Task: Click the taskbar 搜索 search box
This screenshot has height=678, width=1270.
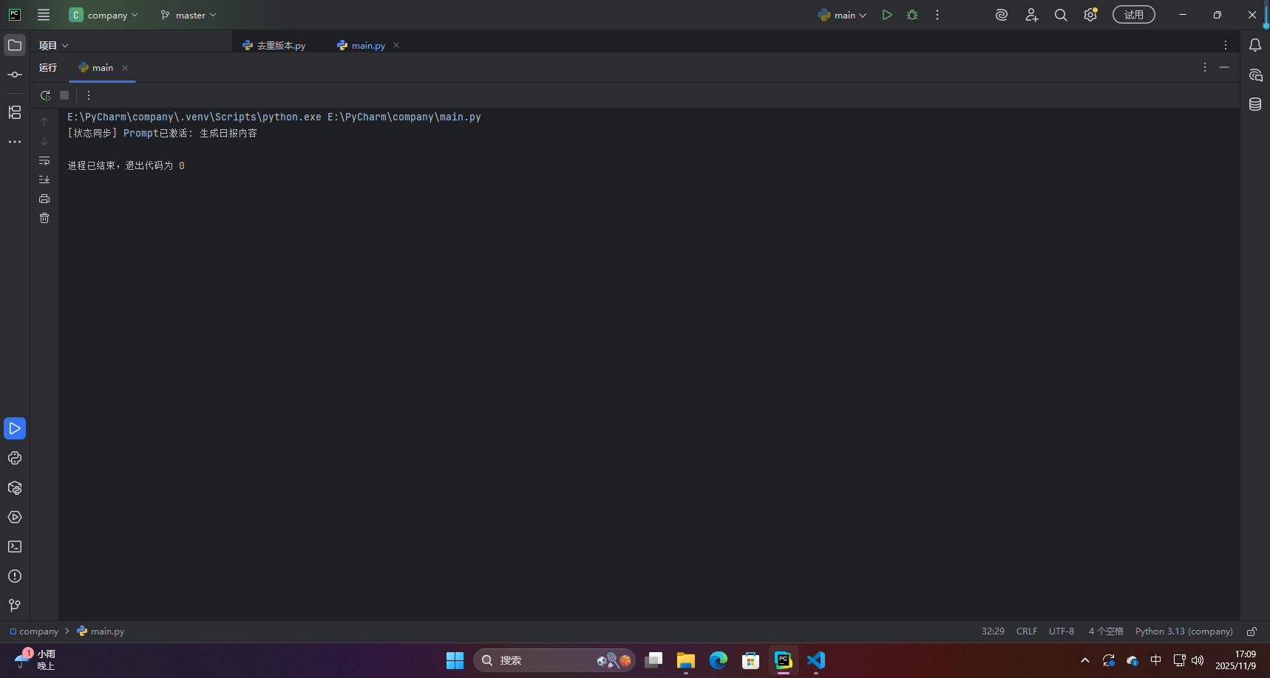Action: click(x=554, y=660)
